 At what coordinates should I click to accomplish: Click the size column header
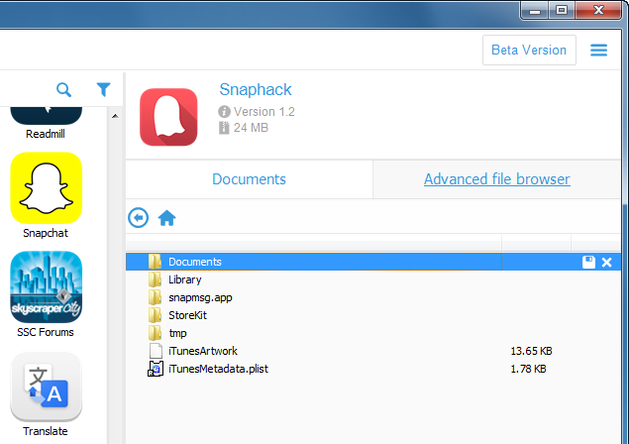536,243
